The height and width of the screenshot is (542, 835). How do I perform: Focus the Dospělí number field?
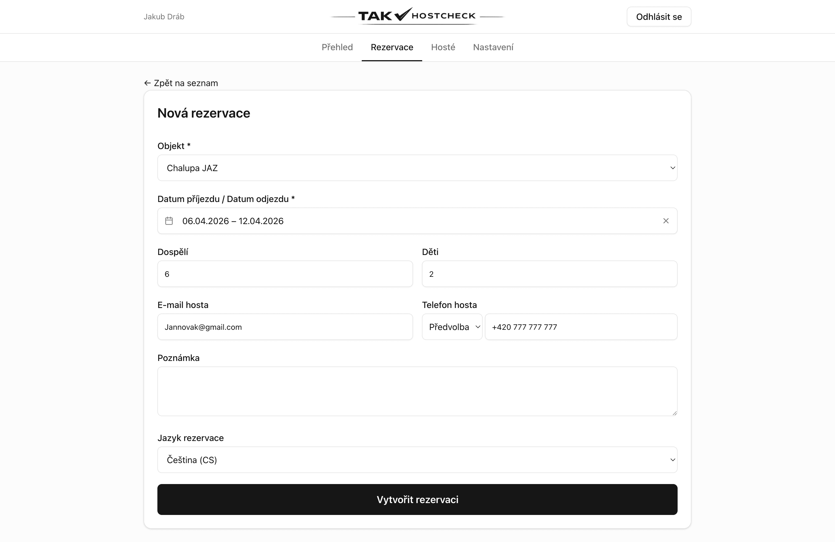point(285,274)
